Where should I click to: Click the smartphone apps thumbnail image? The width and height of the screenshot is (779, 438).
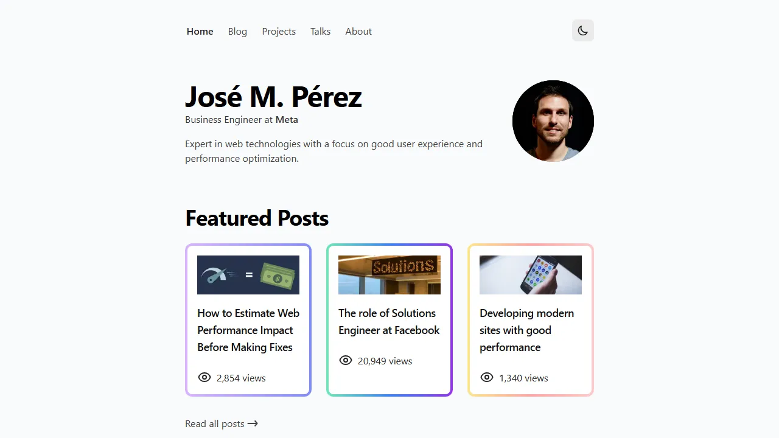coord(530,274)
